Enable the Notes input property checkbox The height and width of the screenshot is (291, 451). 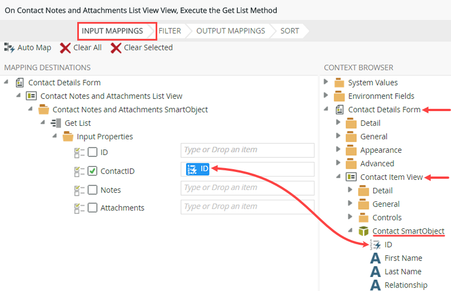coord(92,190)
